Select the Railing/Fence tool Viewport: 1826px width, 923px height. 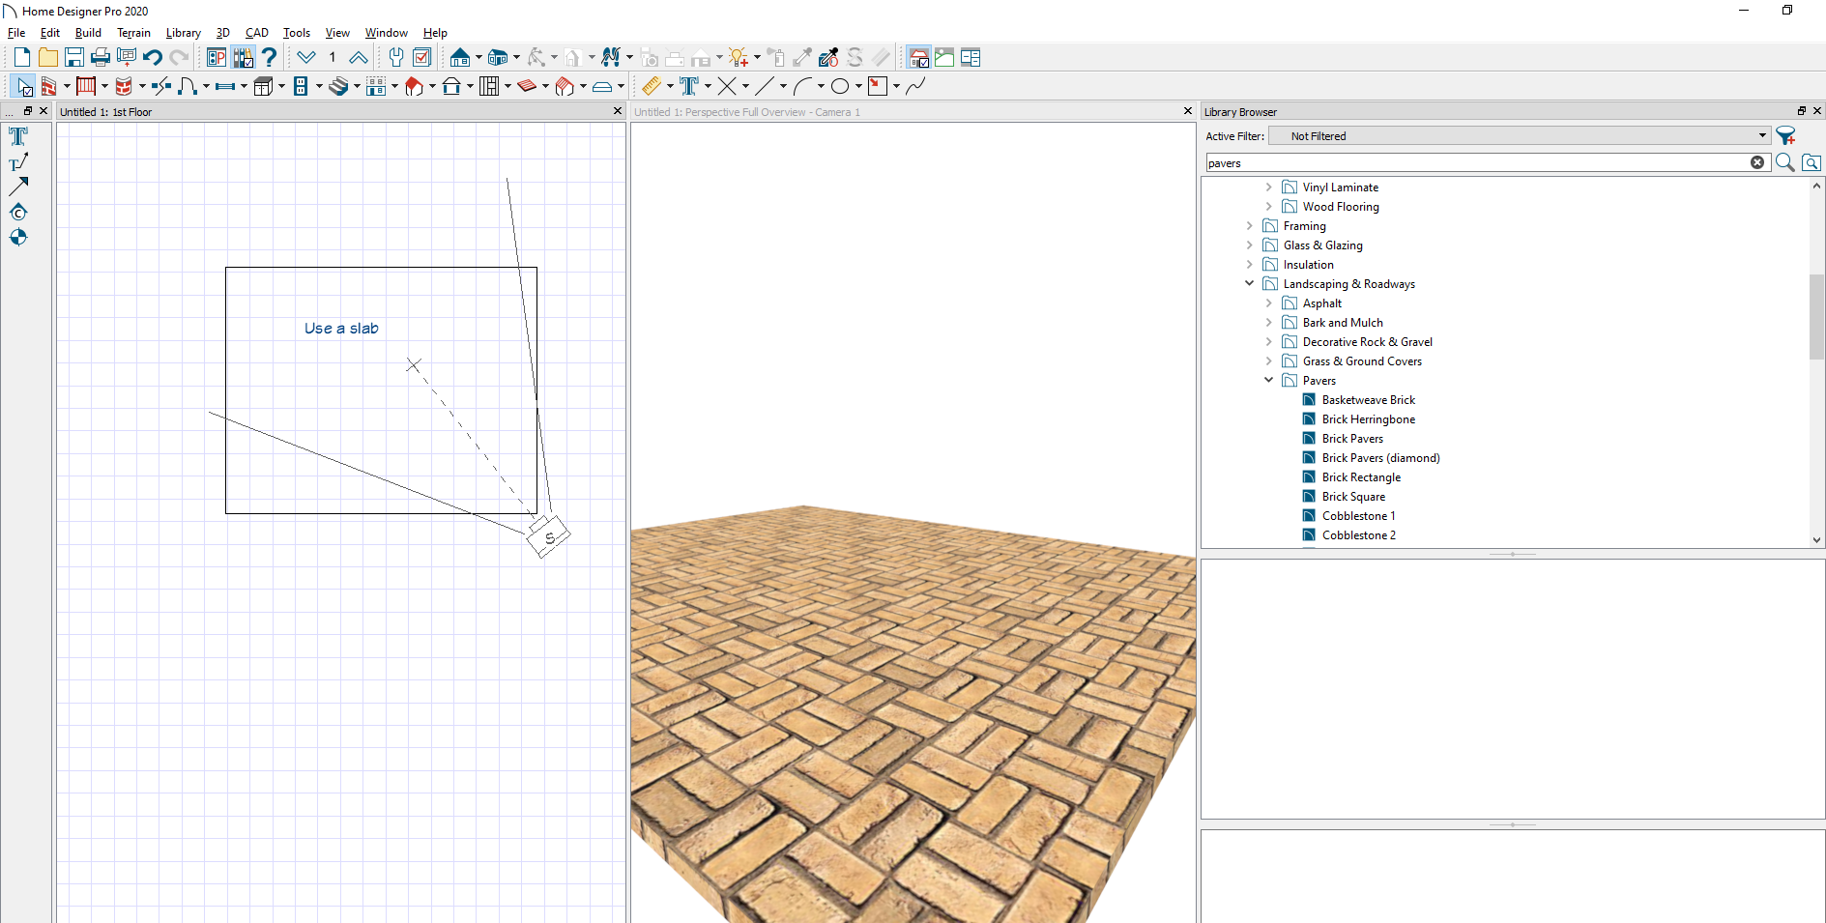coord(86,87)
